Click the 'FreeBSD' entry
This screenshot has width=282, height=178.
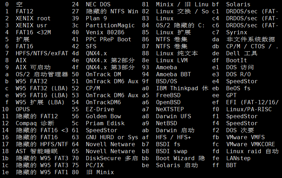coord(168,95)
